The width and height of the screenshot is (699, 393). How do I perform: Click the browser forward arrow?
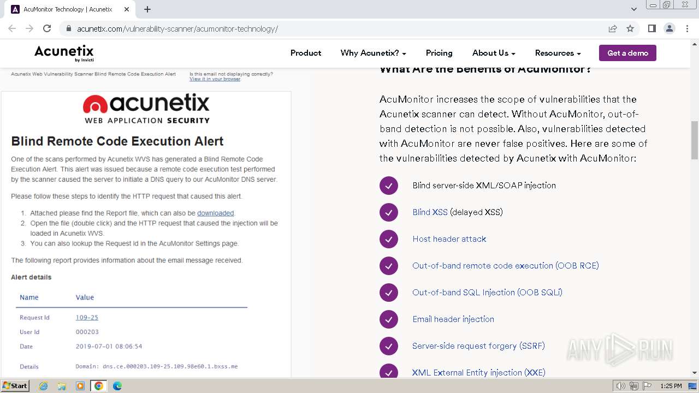(x=29, y=28)
